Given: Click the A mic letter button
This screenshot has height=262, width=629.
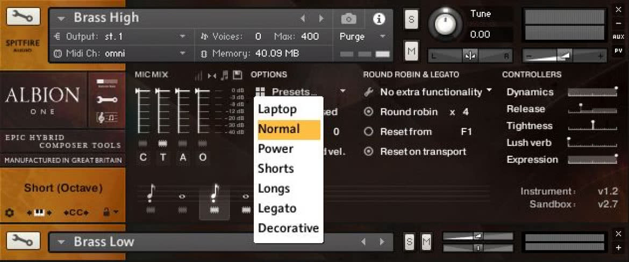Looking at the screenshot, I should click(x=183, y=158).
